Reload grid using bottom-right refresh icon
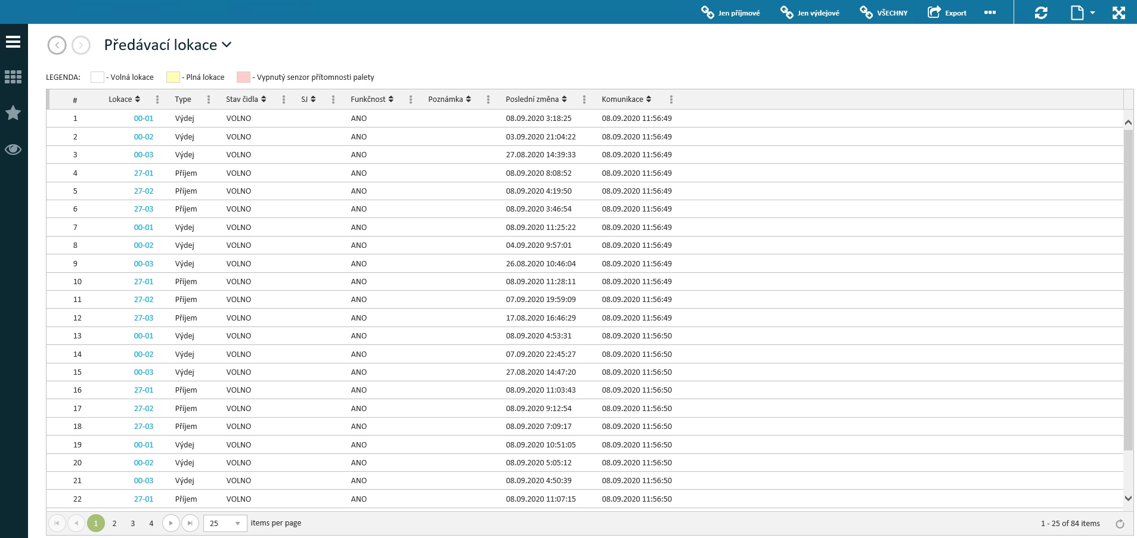 coord(1120,524)
